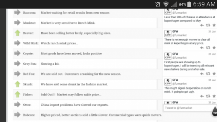
Task: Tap the Wi-Fi status icon
Action: coord(166,4)
